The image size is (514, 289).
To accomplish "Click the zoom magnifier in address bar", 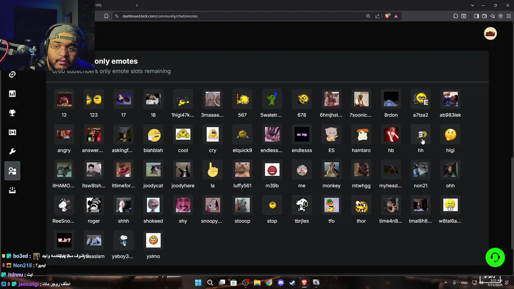I will [368, 16].
